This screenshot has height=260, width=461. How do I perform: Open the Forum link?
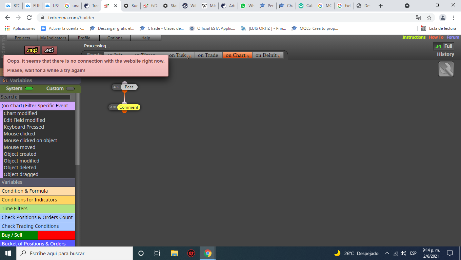pos(453,37)
